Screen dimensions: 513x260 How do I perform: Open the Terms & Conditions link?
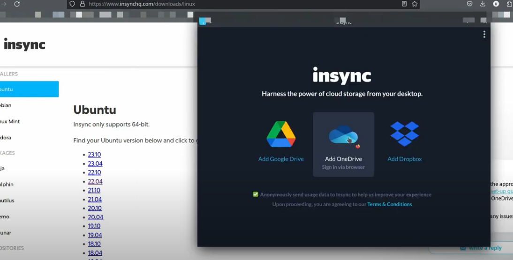(389, 204)
